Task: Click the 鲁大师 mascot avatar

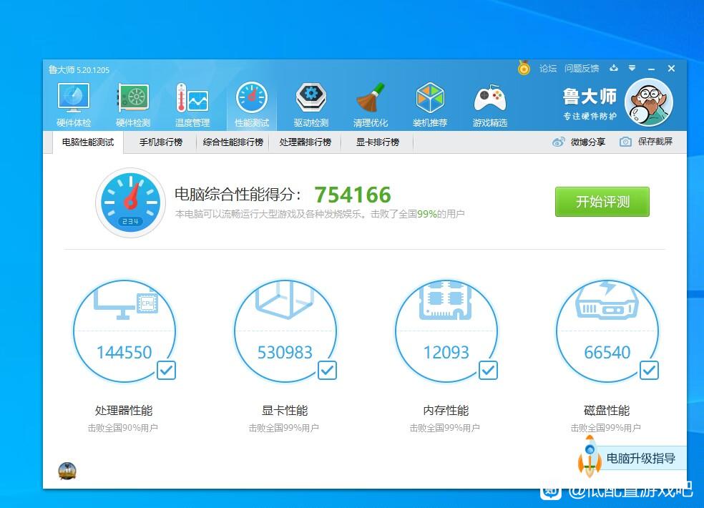Action: [x=649, y=102]
